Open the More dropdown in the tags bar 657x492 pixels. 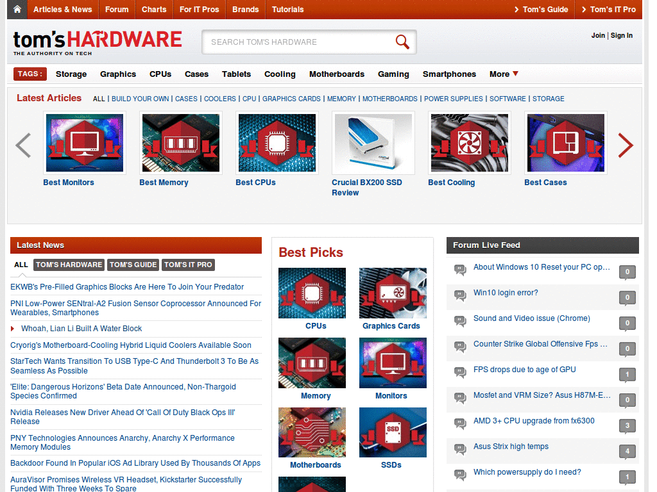pyautogui.click(x=503, y=74)
